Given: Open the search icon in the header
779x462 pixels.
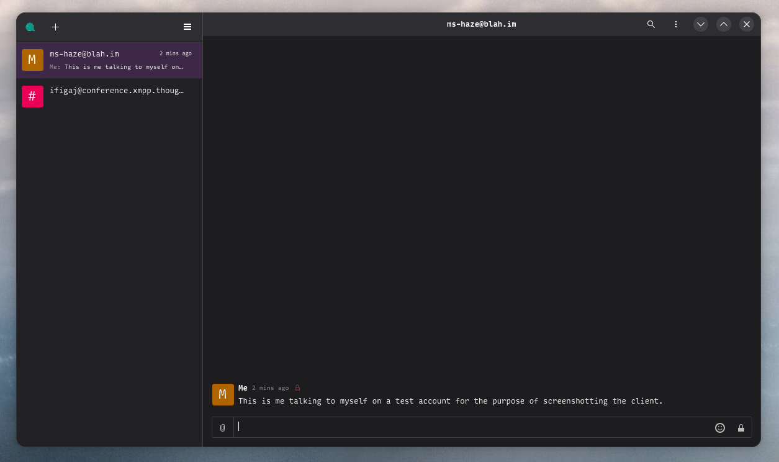Looking at the screenshot, I should pos(651,24).
